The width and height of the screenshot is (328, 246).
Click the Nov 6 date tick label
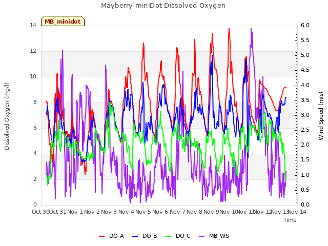click(160, 212)
